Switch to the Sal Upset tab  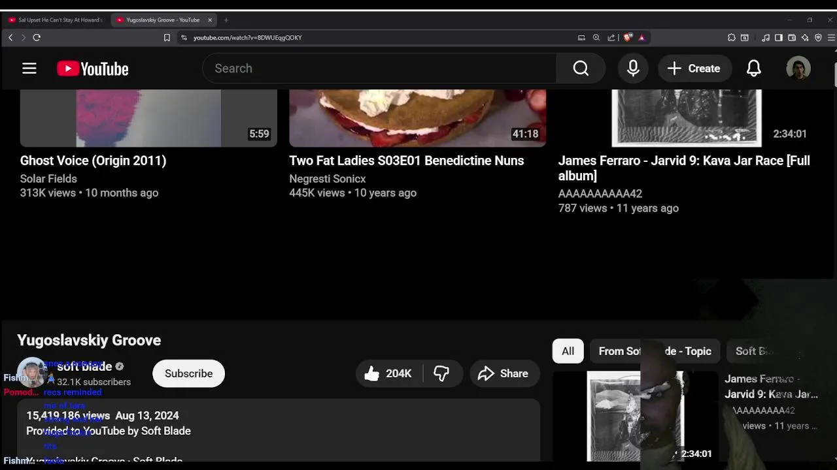(x=56, y=20)
